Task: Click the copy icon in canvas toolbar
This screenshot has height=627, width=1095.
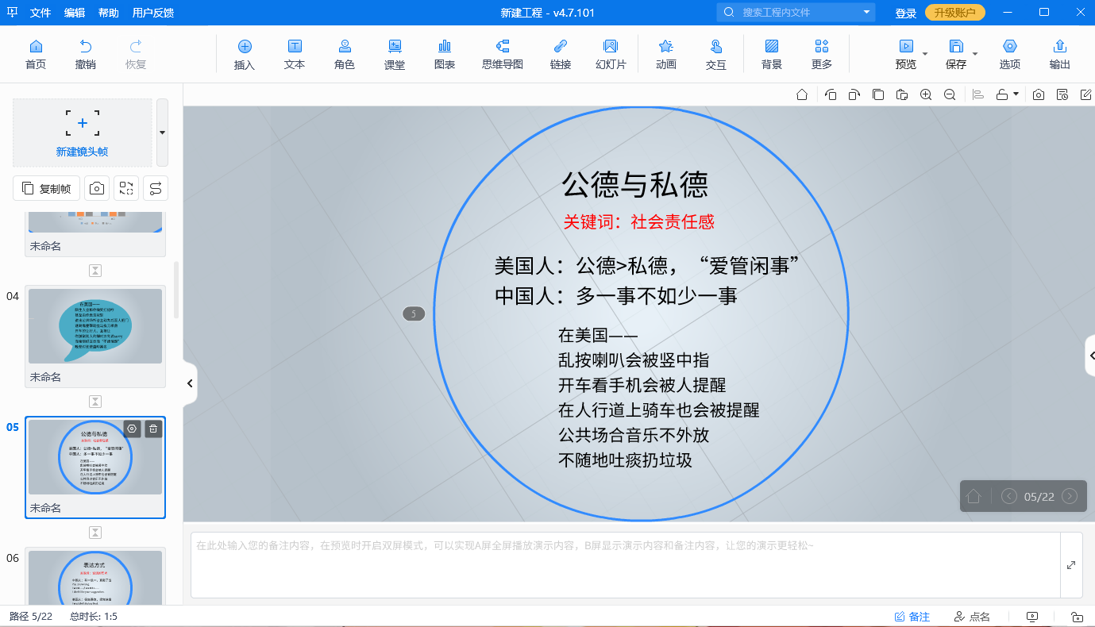Action: tap(877, 94)
